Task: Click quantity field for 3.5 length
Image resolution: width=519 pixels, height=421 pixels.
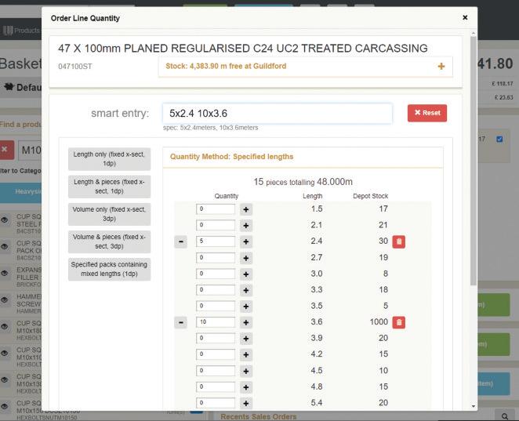Action: (216, 306)
